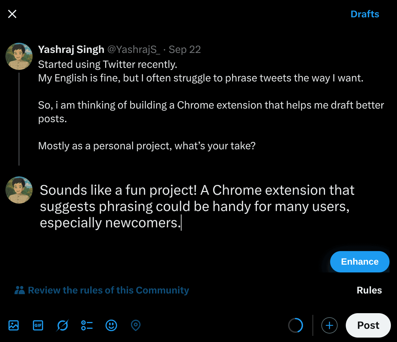Image resolution: width=397 pixels, height=342 pixels.
Task: Open the GIF picker
Action: point(38,325)
